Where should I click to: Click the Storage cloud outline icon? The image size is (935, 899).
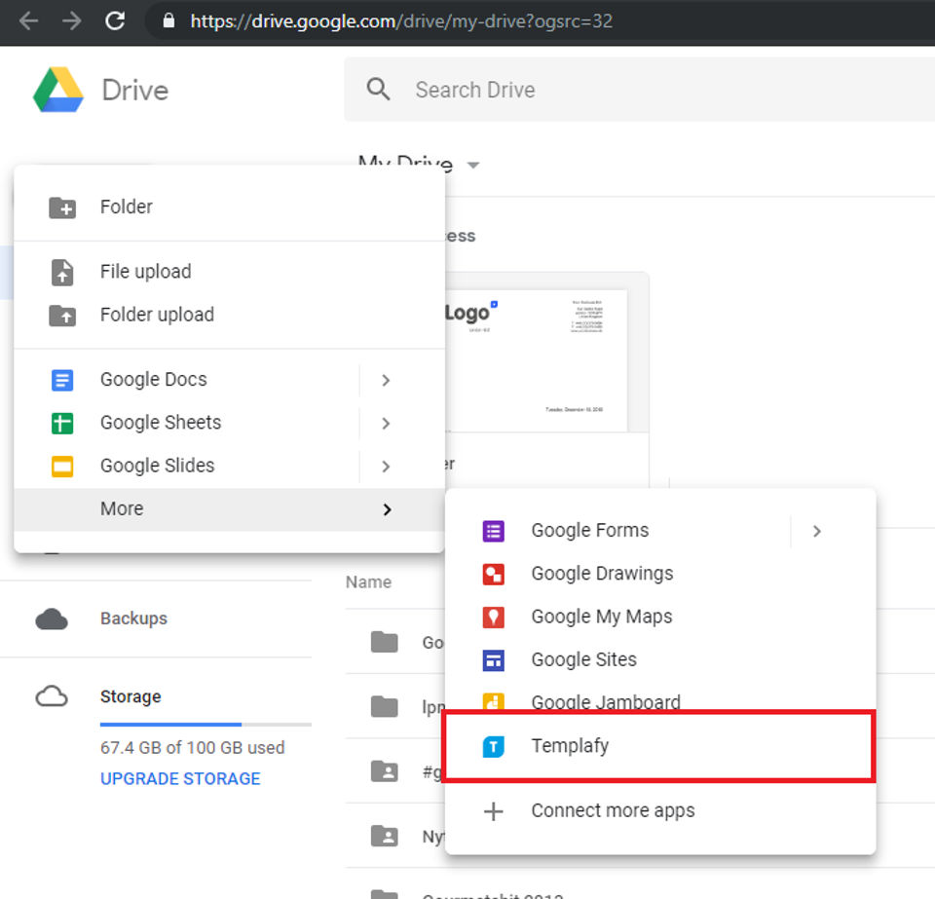[x=52, y=696]
